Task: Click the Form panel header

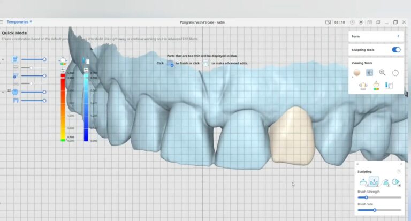Action: (x=376, y=36)
